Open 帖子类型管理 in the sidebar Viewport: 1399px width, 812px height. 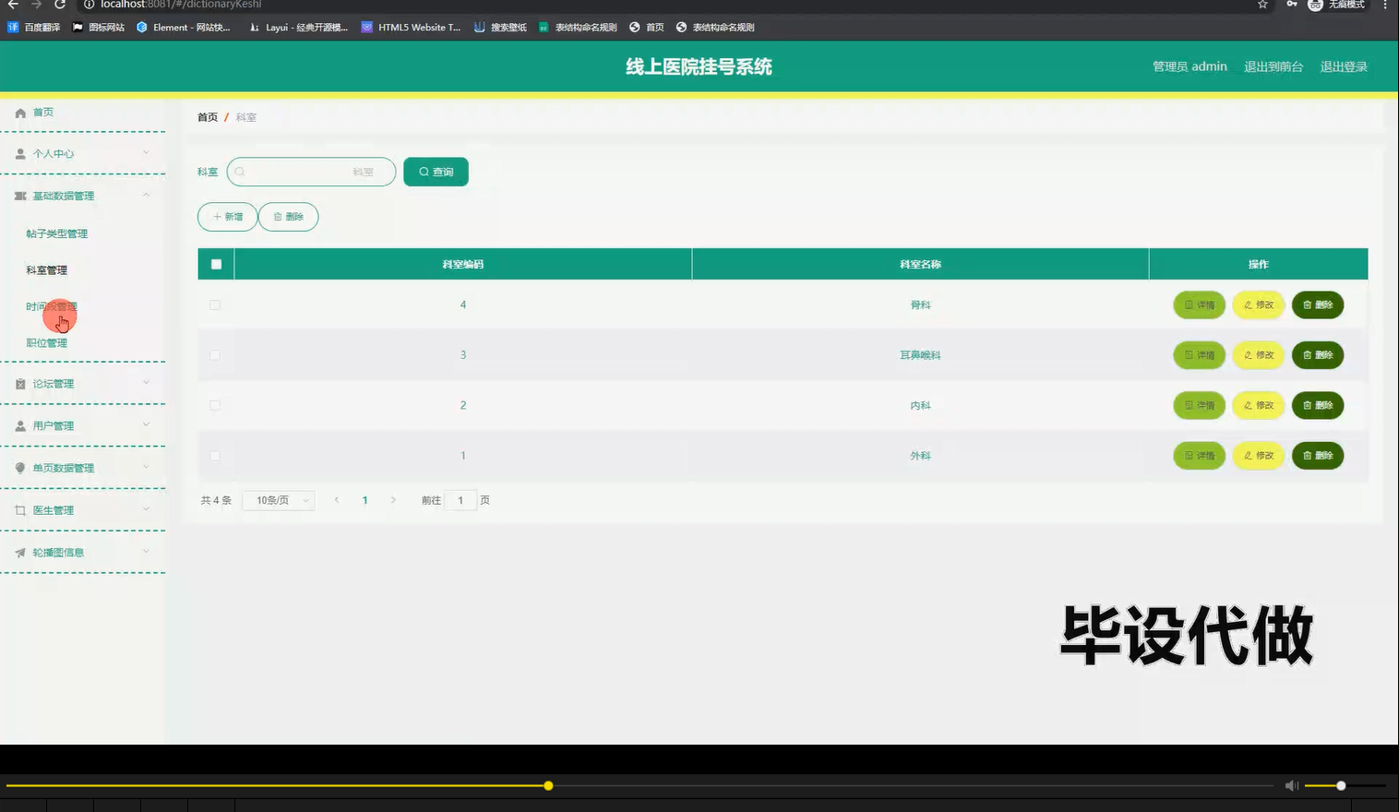click(x=57, y=234)
